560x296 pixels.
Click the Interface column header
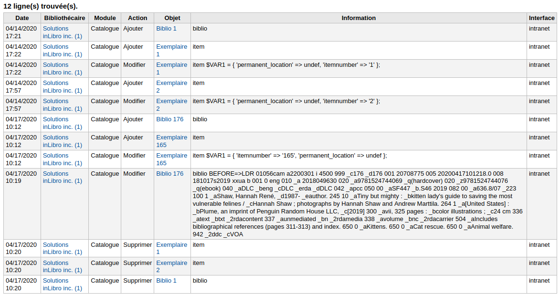click(x=542, y=18)
